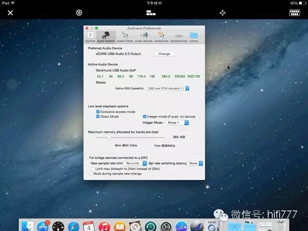Open Calendar in the dock
308x231 pixels.
89,226
